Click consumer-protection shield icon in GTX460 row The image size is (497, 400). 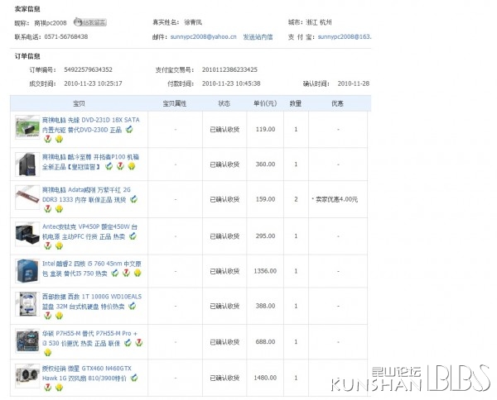click(x=134, y=378)
